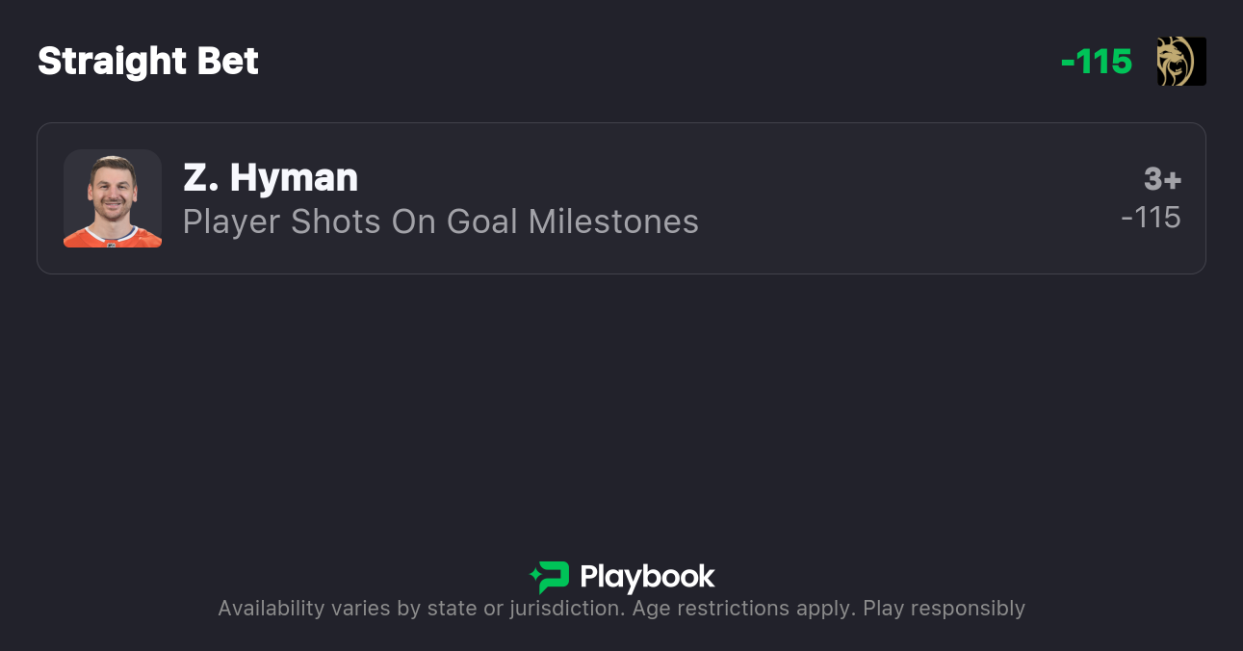Viewport: 1243px width, 651px height.
Task: Click the BetMGM lion logo icon
Action: [1181, 62]
